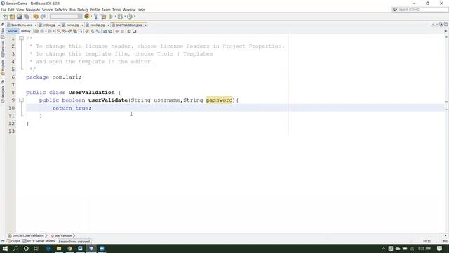
Task: Open the Run Project dropdown arrow
Action: pos(115,17)
